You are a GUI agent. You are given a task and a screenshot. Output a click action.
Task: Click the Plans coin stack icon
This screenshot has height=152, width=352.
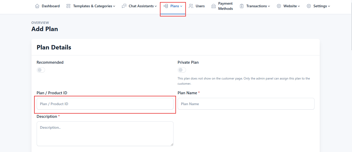click(x=166, y=6)
